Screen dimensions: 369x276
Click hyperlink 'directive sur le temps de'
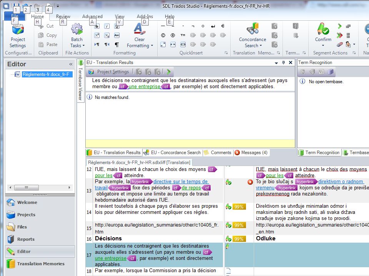coord(181,181)
